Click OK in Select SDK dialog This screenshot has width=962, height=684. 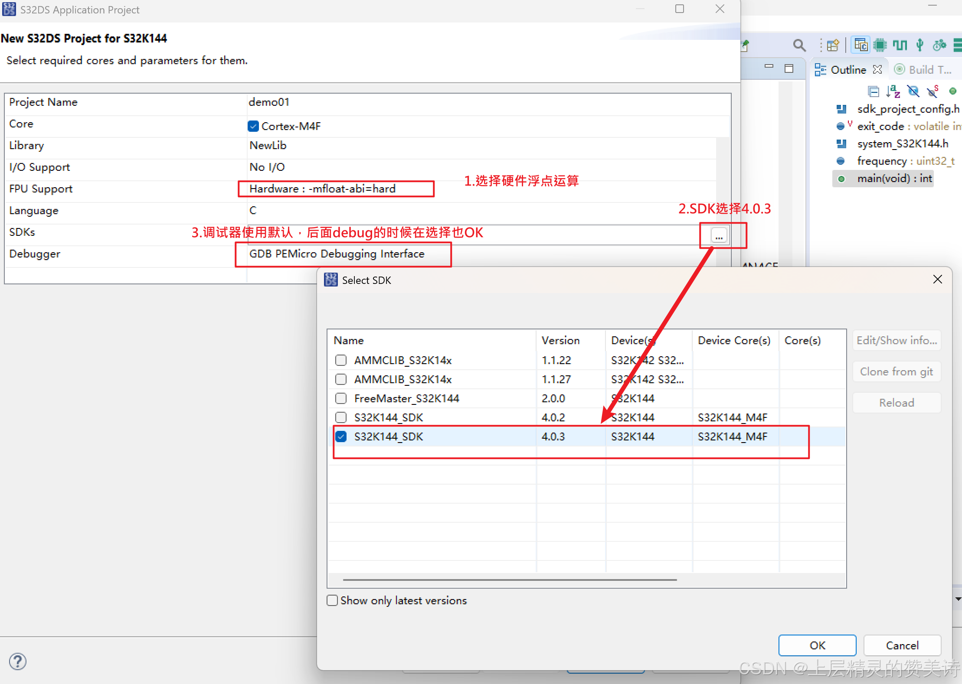[817, 645]
